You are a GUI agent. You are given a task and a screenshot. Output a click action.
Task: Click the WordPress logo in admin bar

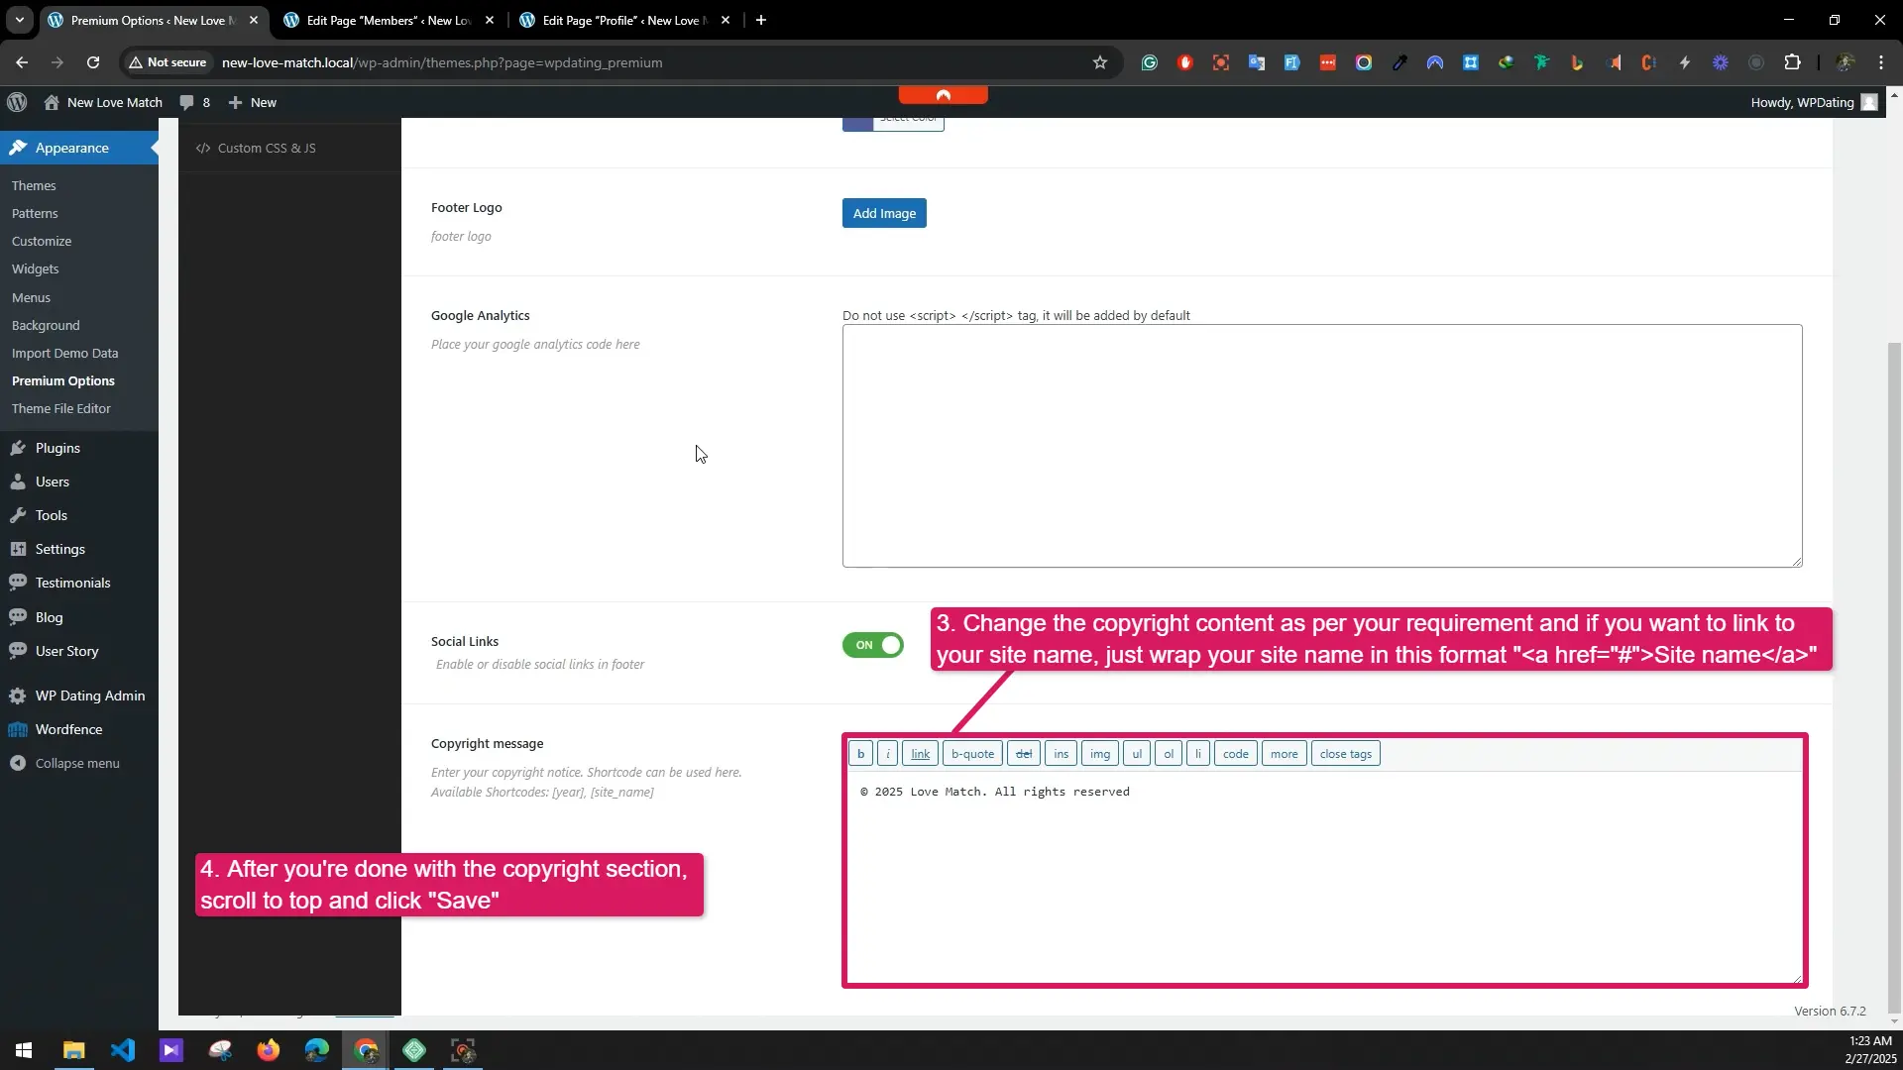[17, 102]
